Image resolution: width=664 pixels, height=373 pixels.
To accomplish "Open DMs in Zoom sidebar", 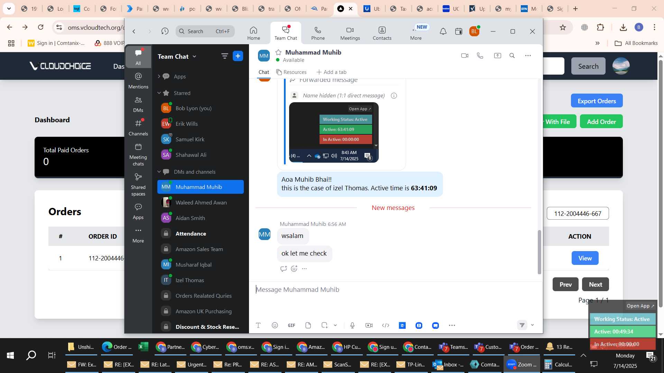I will 138,104.
